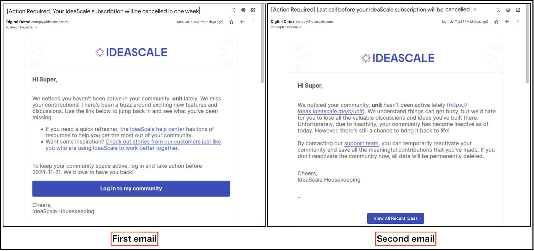The width and height of the screenshot is (534, 251).
Task: Reply to the first email
Action: click(x=242, y=22)
